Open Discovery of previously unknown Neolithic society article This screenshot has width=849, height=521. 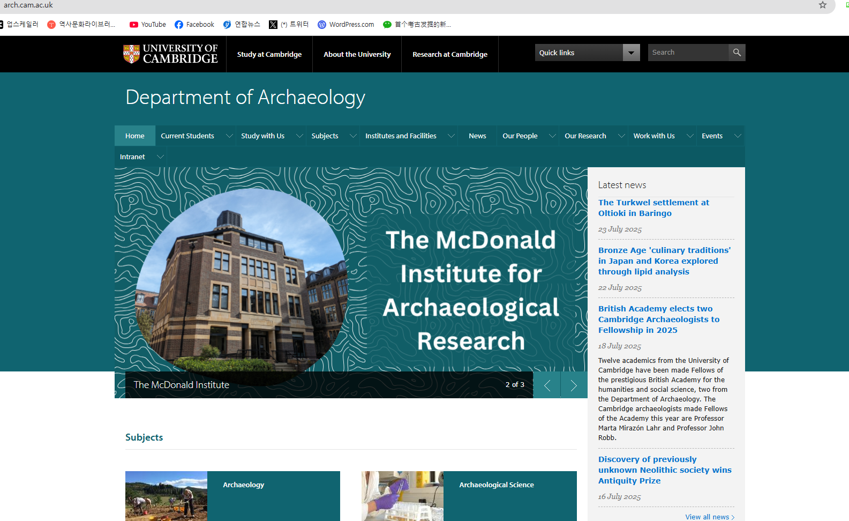(x=665, y=470)
